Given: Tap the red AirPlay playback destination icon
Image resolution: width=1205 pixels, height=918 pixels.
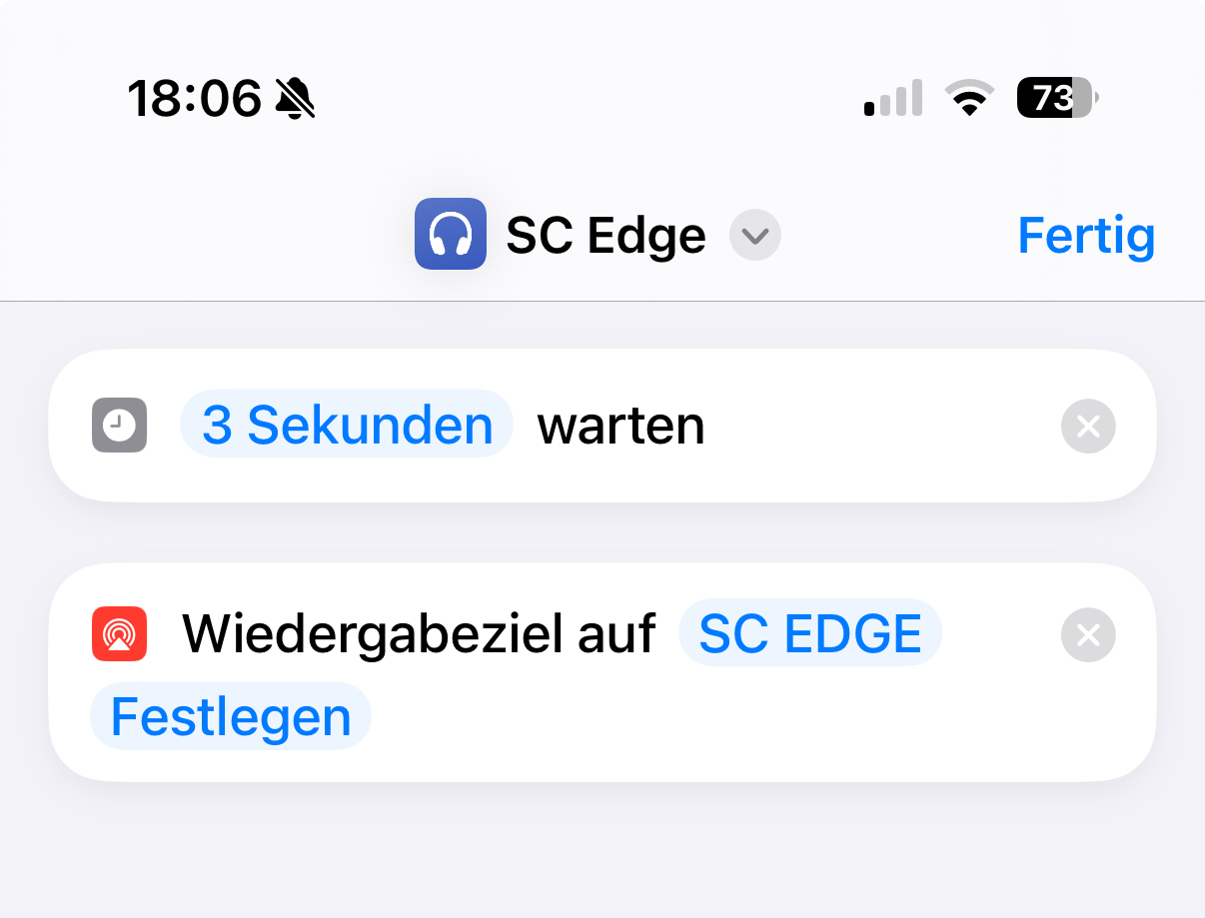Looking at the screenshot, I should [119, 634].
